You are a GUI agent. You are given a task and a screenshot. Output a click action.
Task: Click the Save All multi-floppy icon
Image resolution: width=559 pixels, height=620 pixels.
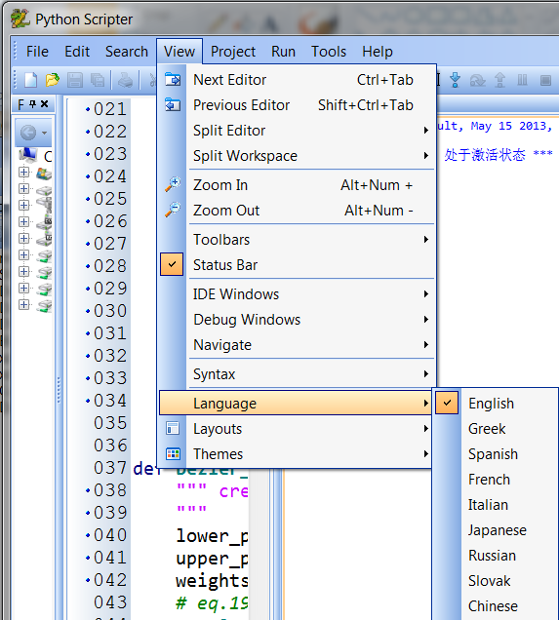pos(98,80)
